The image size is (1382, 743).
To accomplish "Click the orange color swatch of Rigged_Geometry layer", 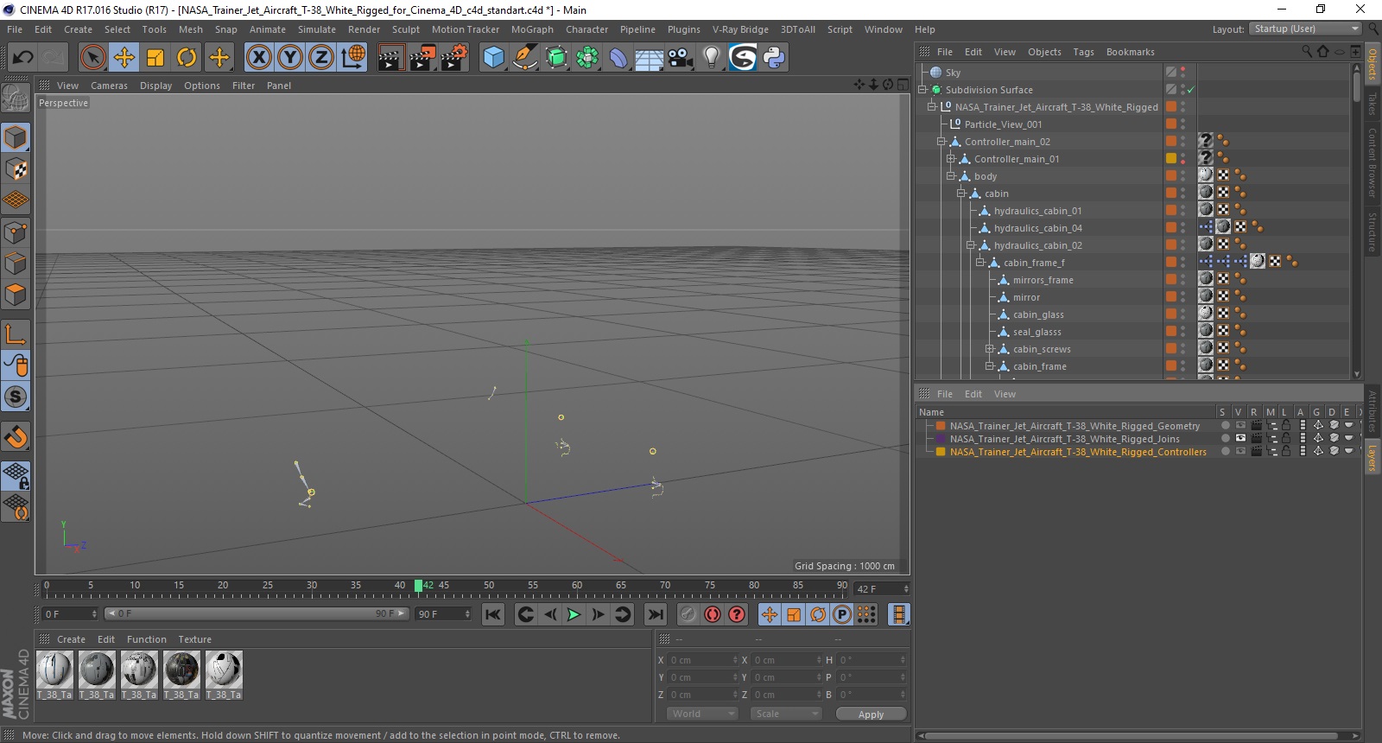I will coord(941,426).
